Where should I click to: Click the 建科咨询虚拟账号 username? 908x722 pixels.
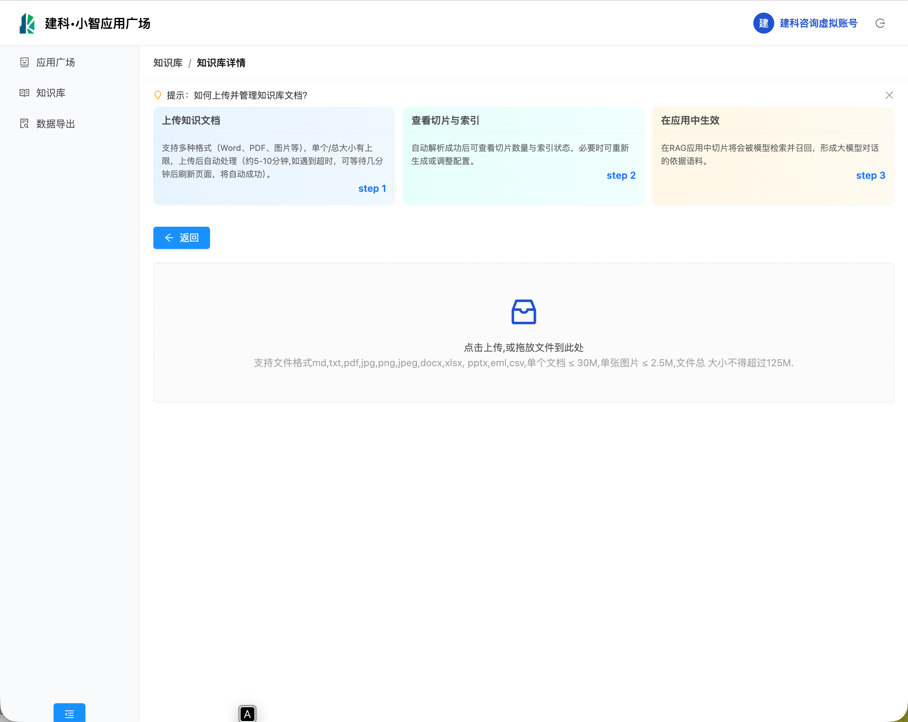[818, 23]
